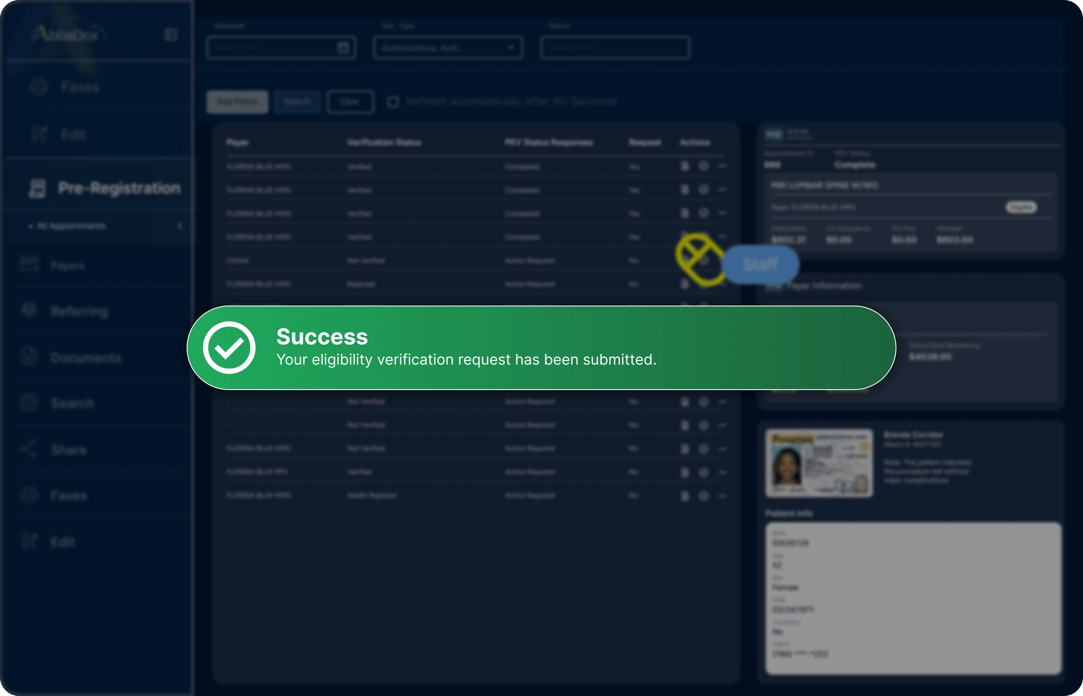Enable the refresh automatically after 60 seconds checkbox

tap(393, 102)
